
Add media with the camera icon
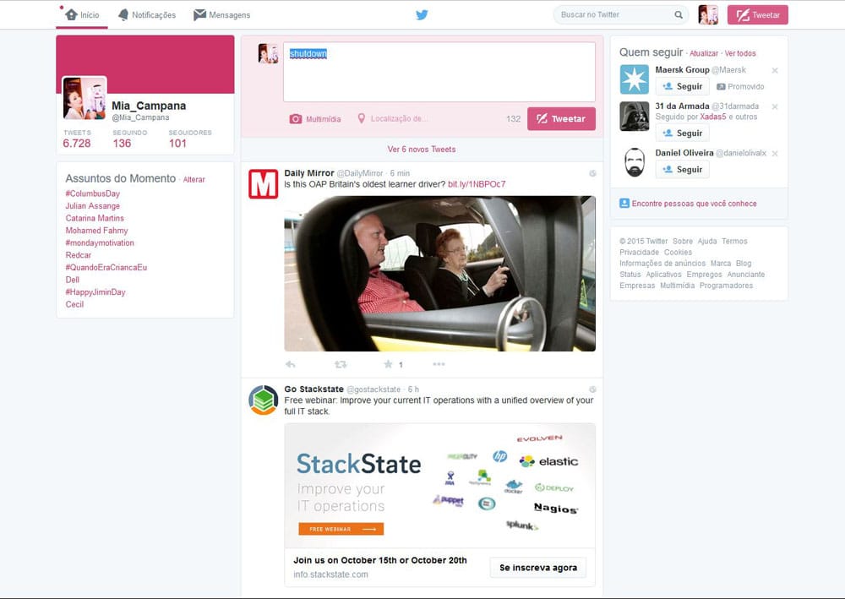pyautogui.click(x=296, y=119)
